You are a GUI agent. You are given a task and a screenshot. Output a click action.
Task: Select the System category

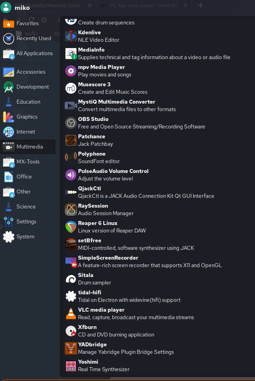click(x=28, y=237)
